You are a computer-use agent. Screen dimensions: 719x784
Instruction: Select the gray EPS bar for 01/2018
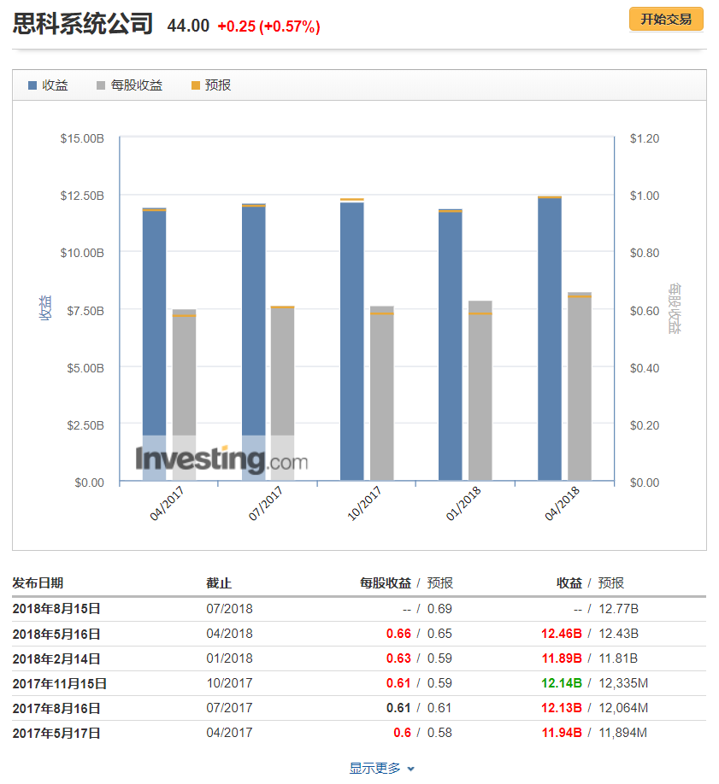tap(480, 390)
